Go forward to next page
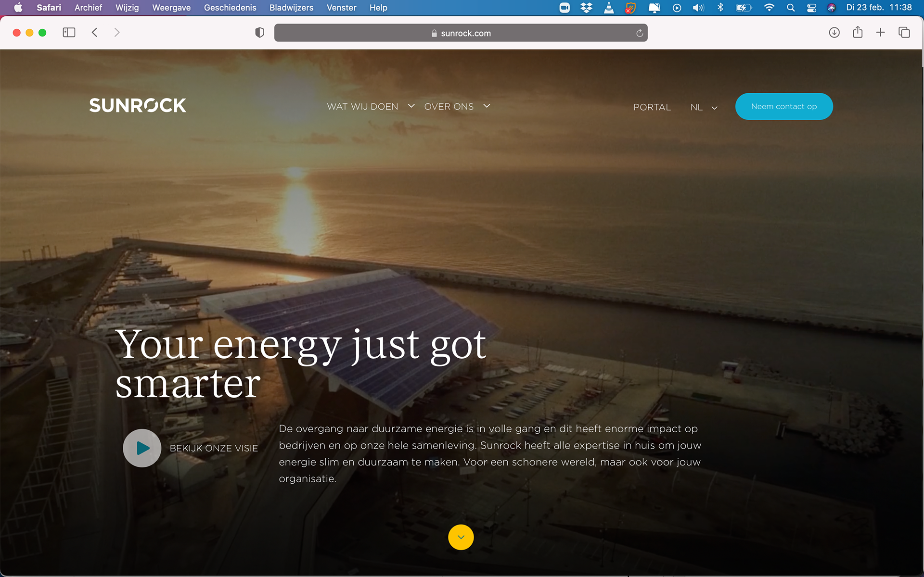 click(117, 33)
